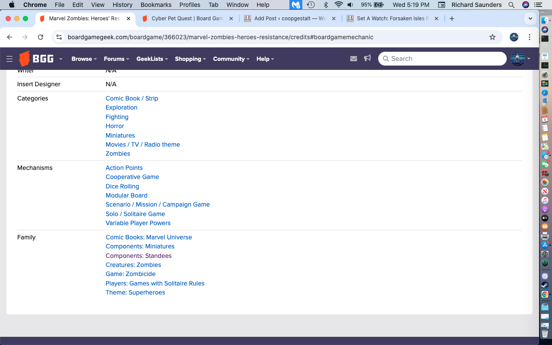The width and height of the screenshot is (552, 345).
Task: View site information icon in address bar
Action: pyautogui.click(x=60, y=37)
